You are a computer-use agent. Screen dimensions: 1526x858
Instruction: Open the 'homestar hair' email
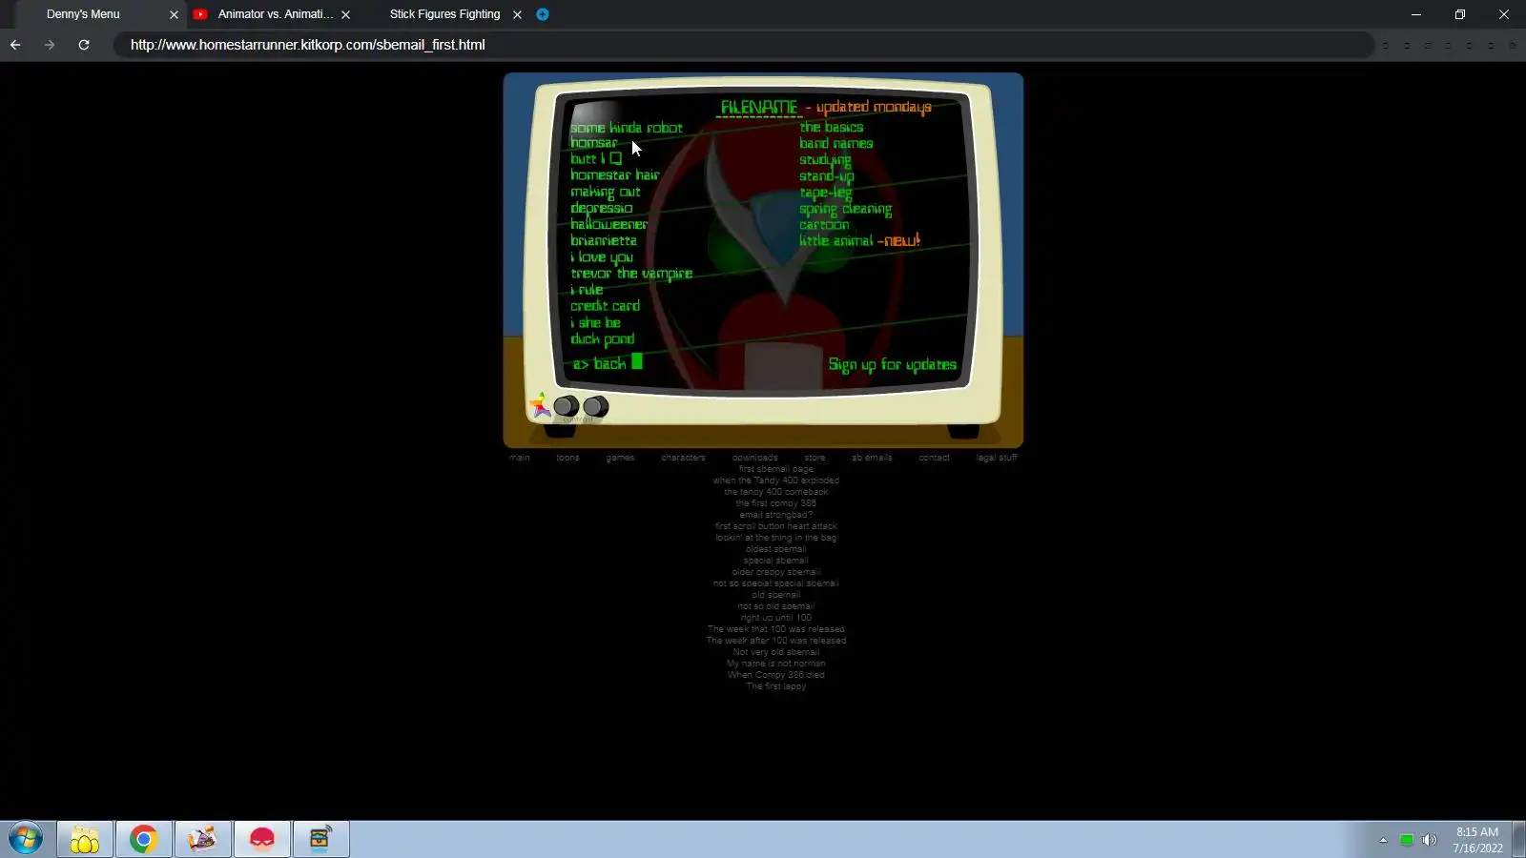coord(615,175)
